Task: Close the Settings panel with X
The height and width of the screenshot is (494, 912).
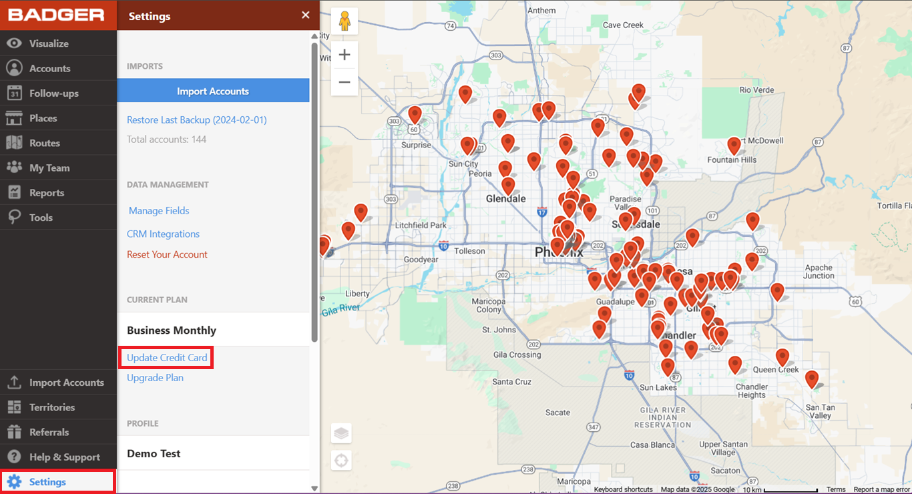Action: pos(306,15)
